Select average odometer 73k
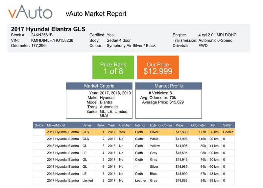The image size is (263, 188). [173, 98]
